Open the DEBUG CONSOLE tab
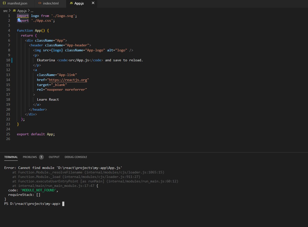Screen dimensions: 308x227 (x=76, y=157)
